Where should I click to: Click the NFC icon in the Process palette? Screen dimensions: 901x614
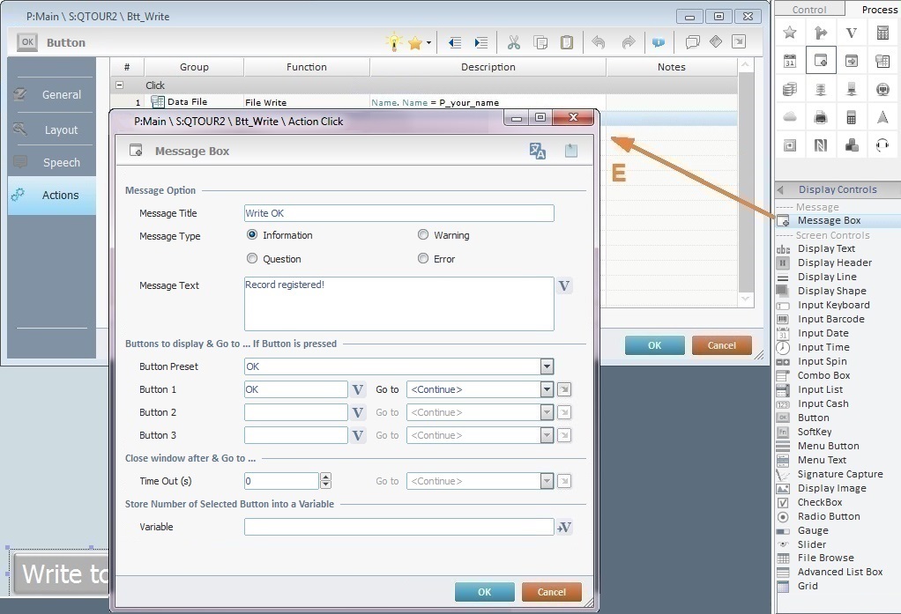point(821,145)
